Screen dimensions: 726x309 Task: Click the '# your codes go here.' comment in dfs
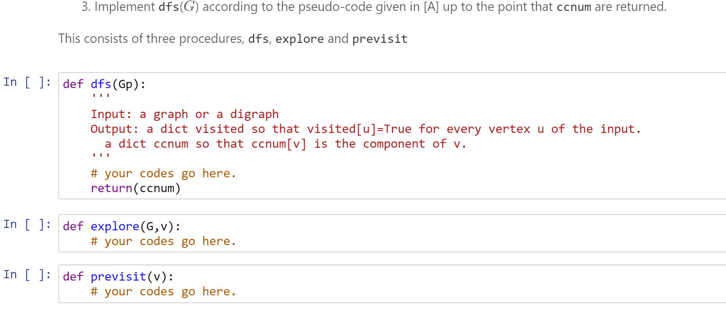click(163, 173)
